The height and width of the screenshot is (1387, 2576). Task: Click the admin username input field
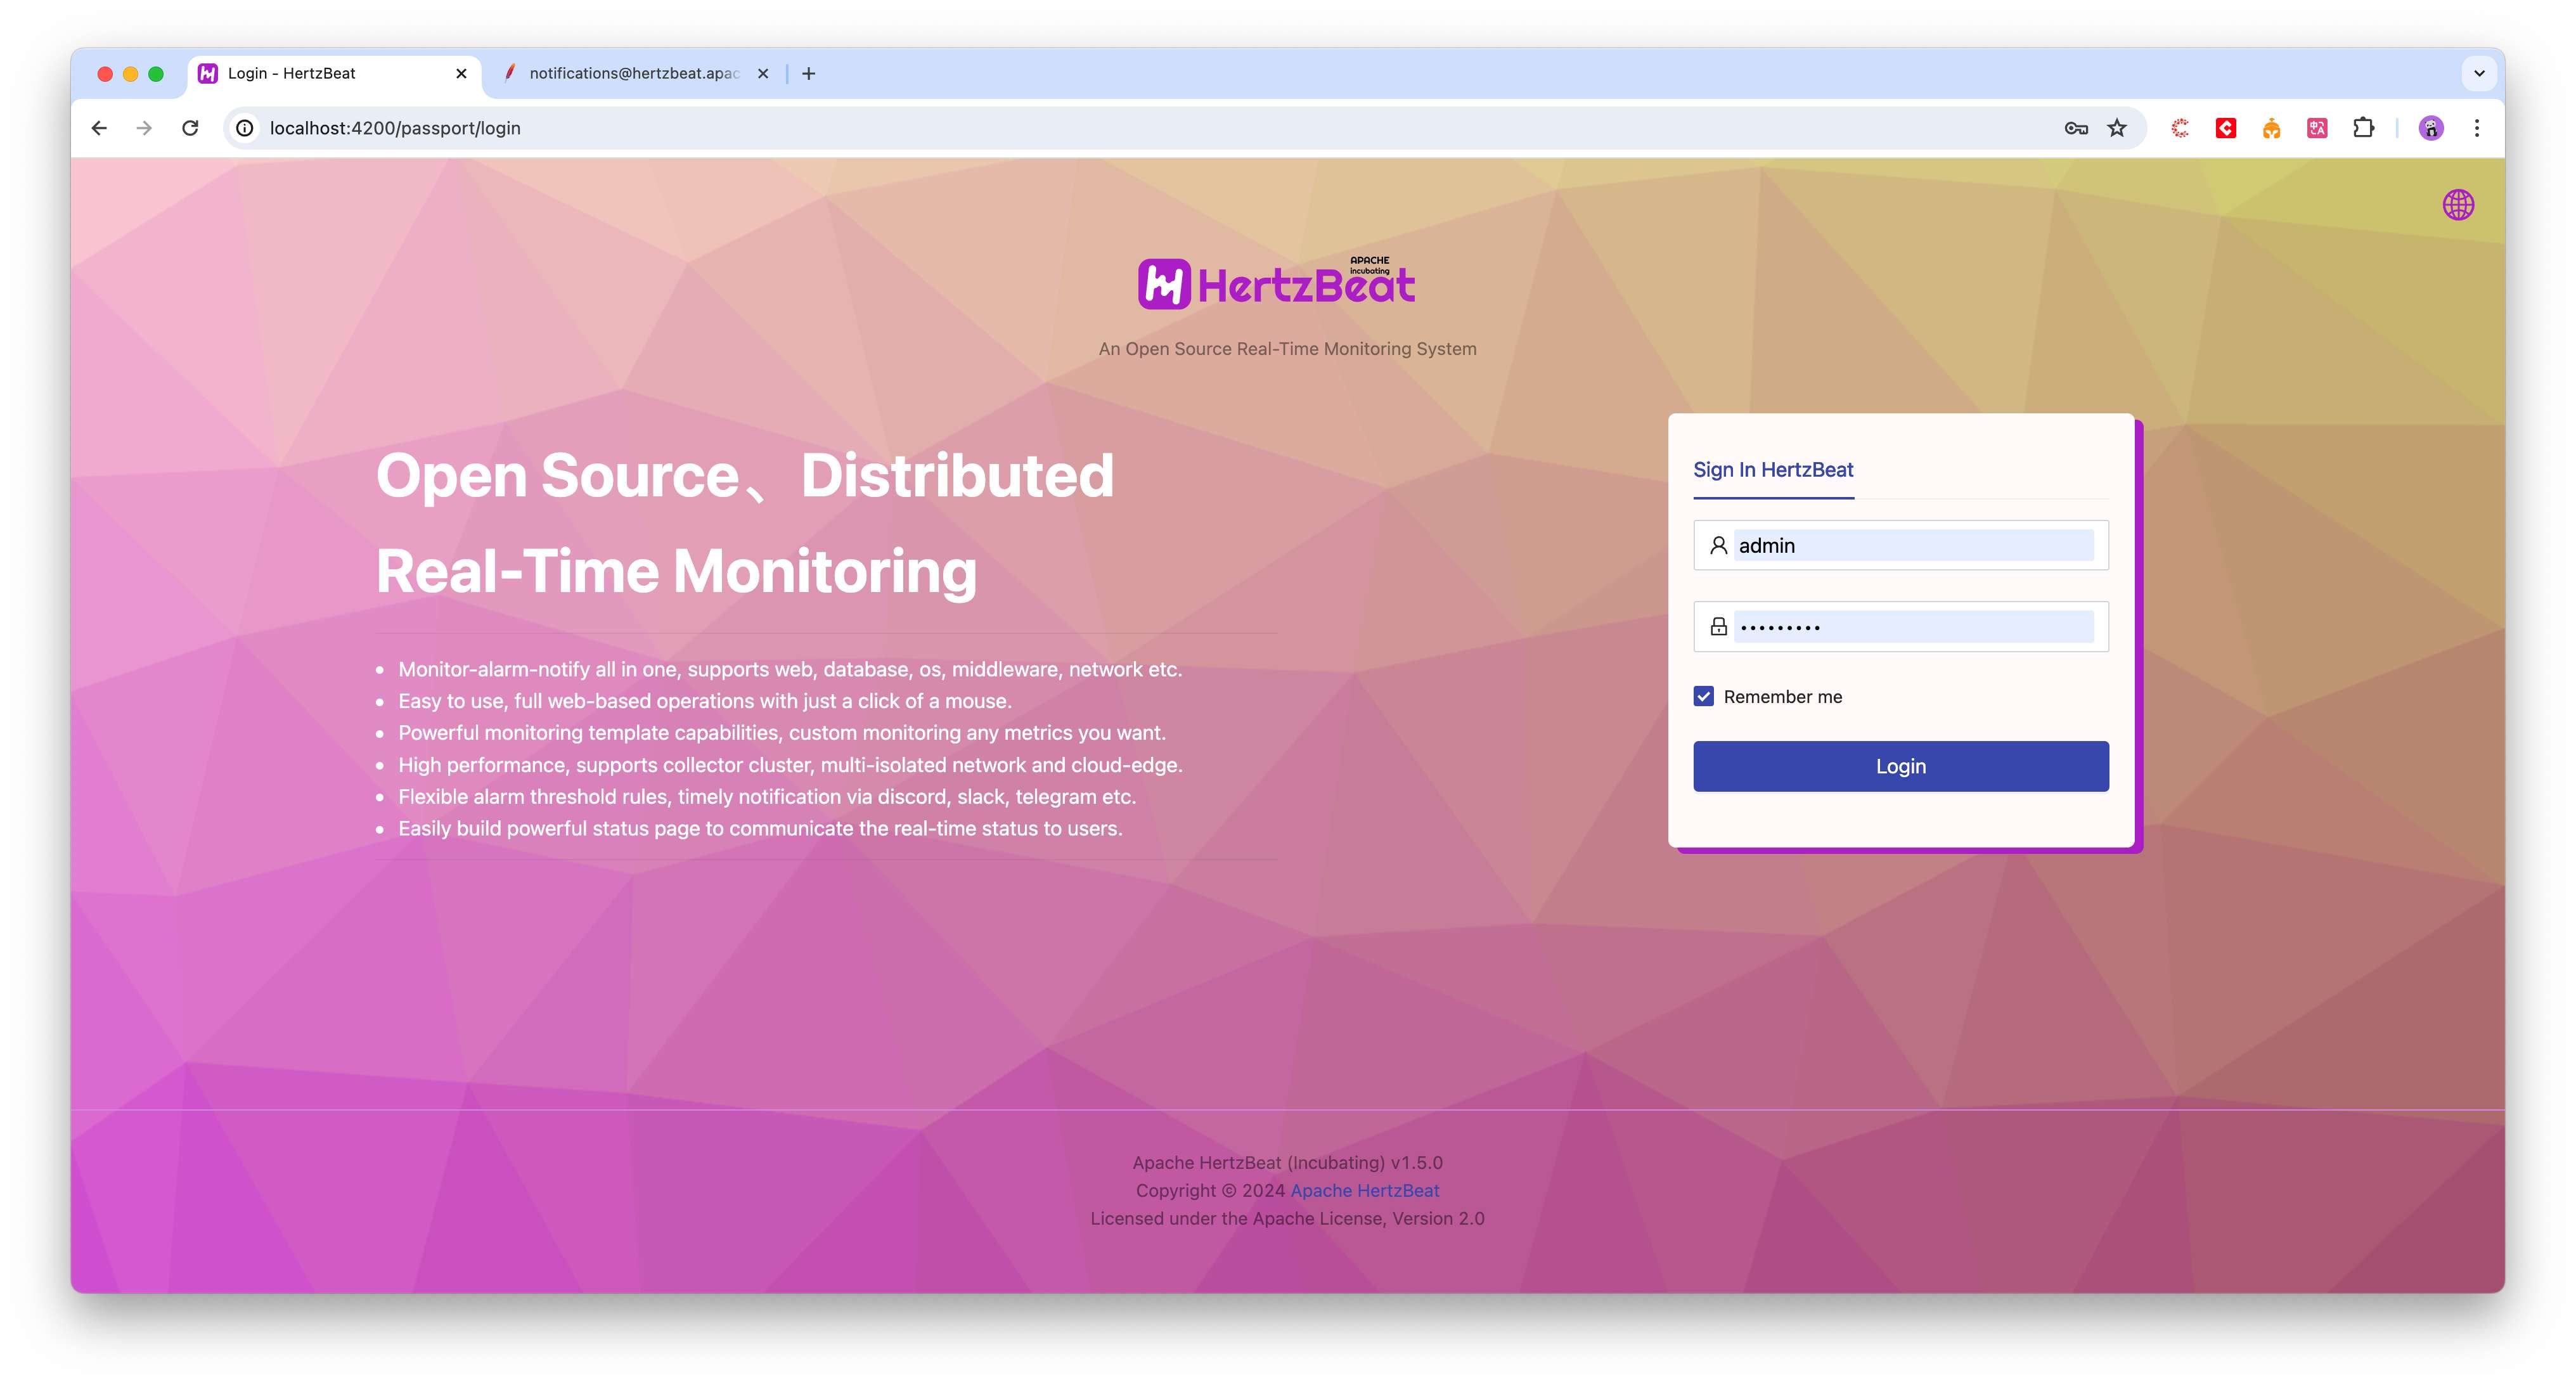click(x=1912, y=545)
